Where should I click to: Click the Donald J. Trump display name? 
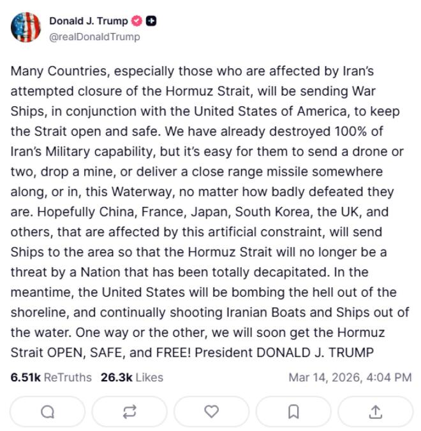[88, 21]
